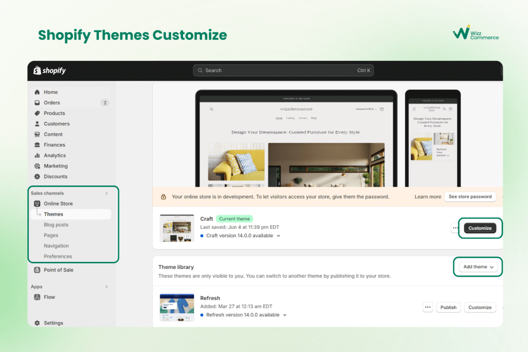Click the Online Store label in sidebar
Screen dimensions: 528x352
[58, 204]
